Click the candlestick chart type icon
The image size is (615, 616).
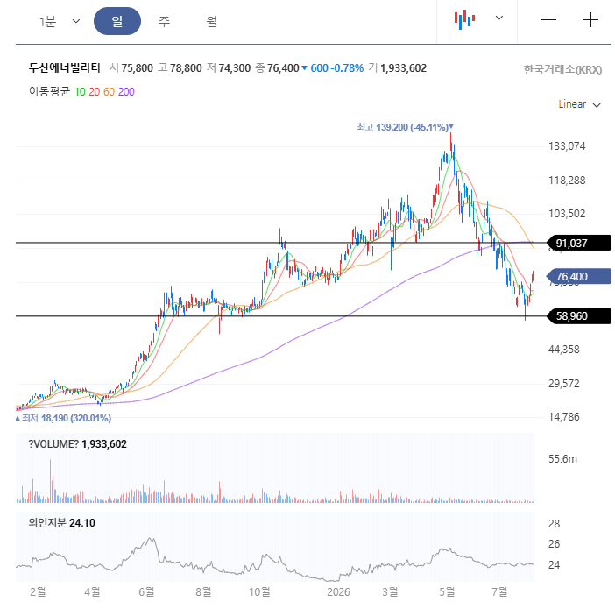tap(464, 19)
